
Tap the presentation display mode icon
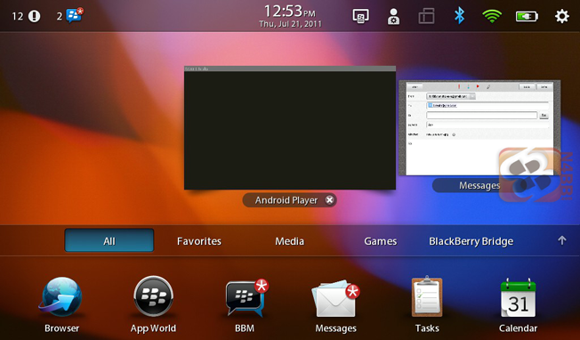click(360, 16)
